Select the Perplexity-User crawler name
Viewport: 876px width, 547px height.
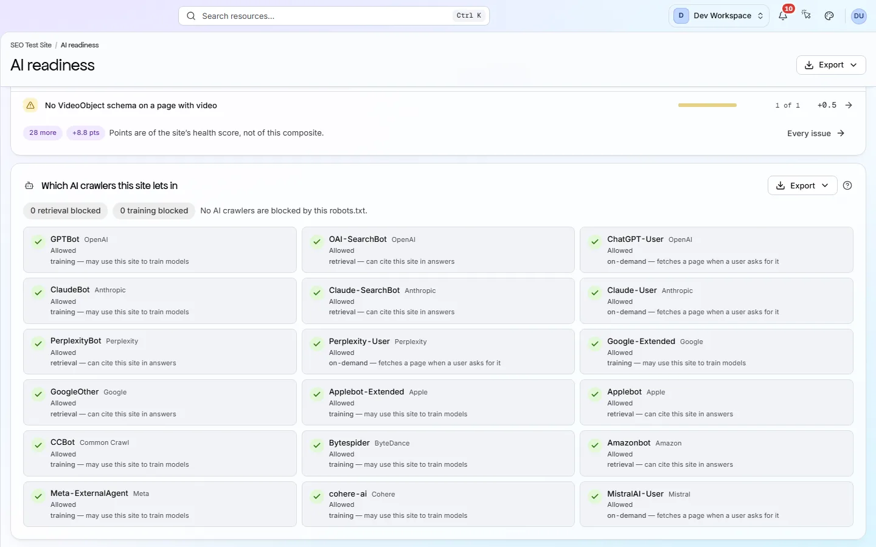[360, 342]
